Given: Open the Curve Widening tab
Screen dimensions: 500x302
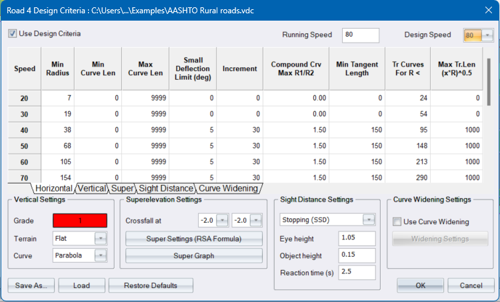Looking at the screenshot, I should coord(228,189).
